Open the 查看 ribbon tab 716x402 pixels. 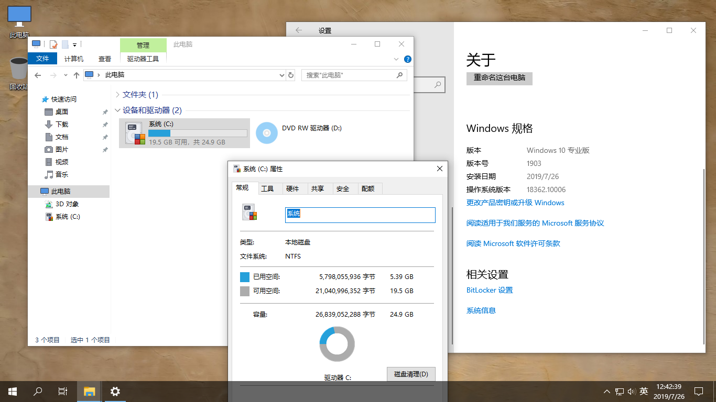click(105, 59)
